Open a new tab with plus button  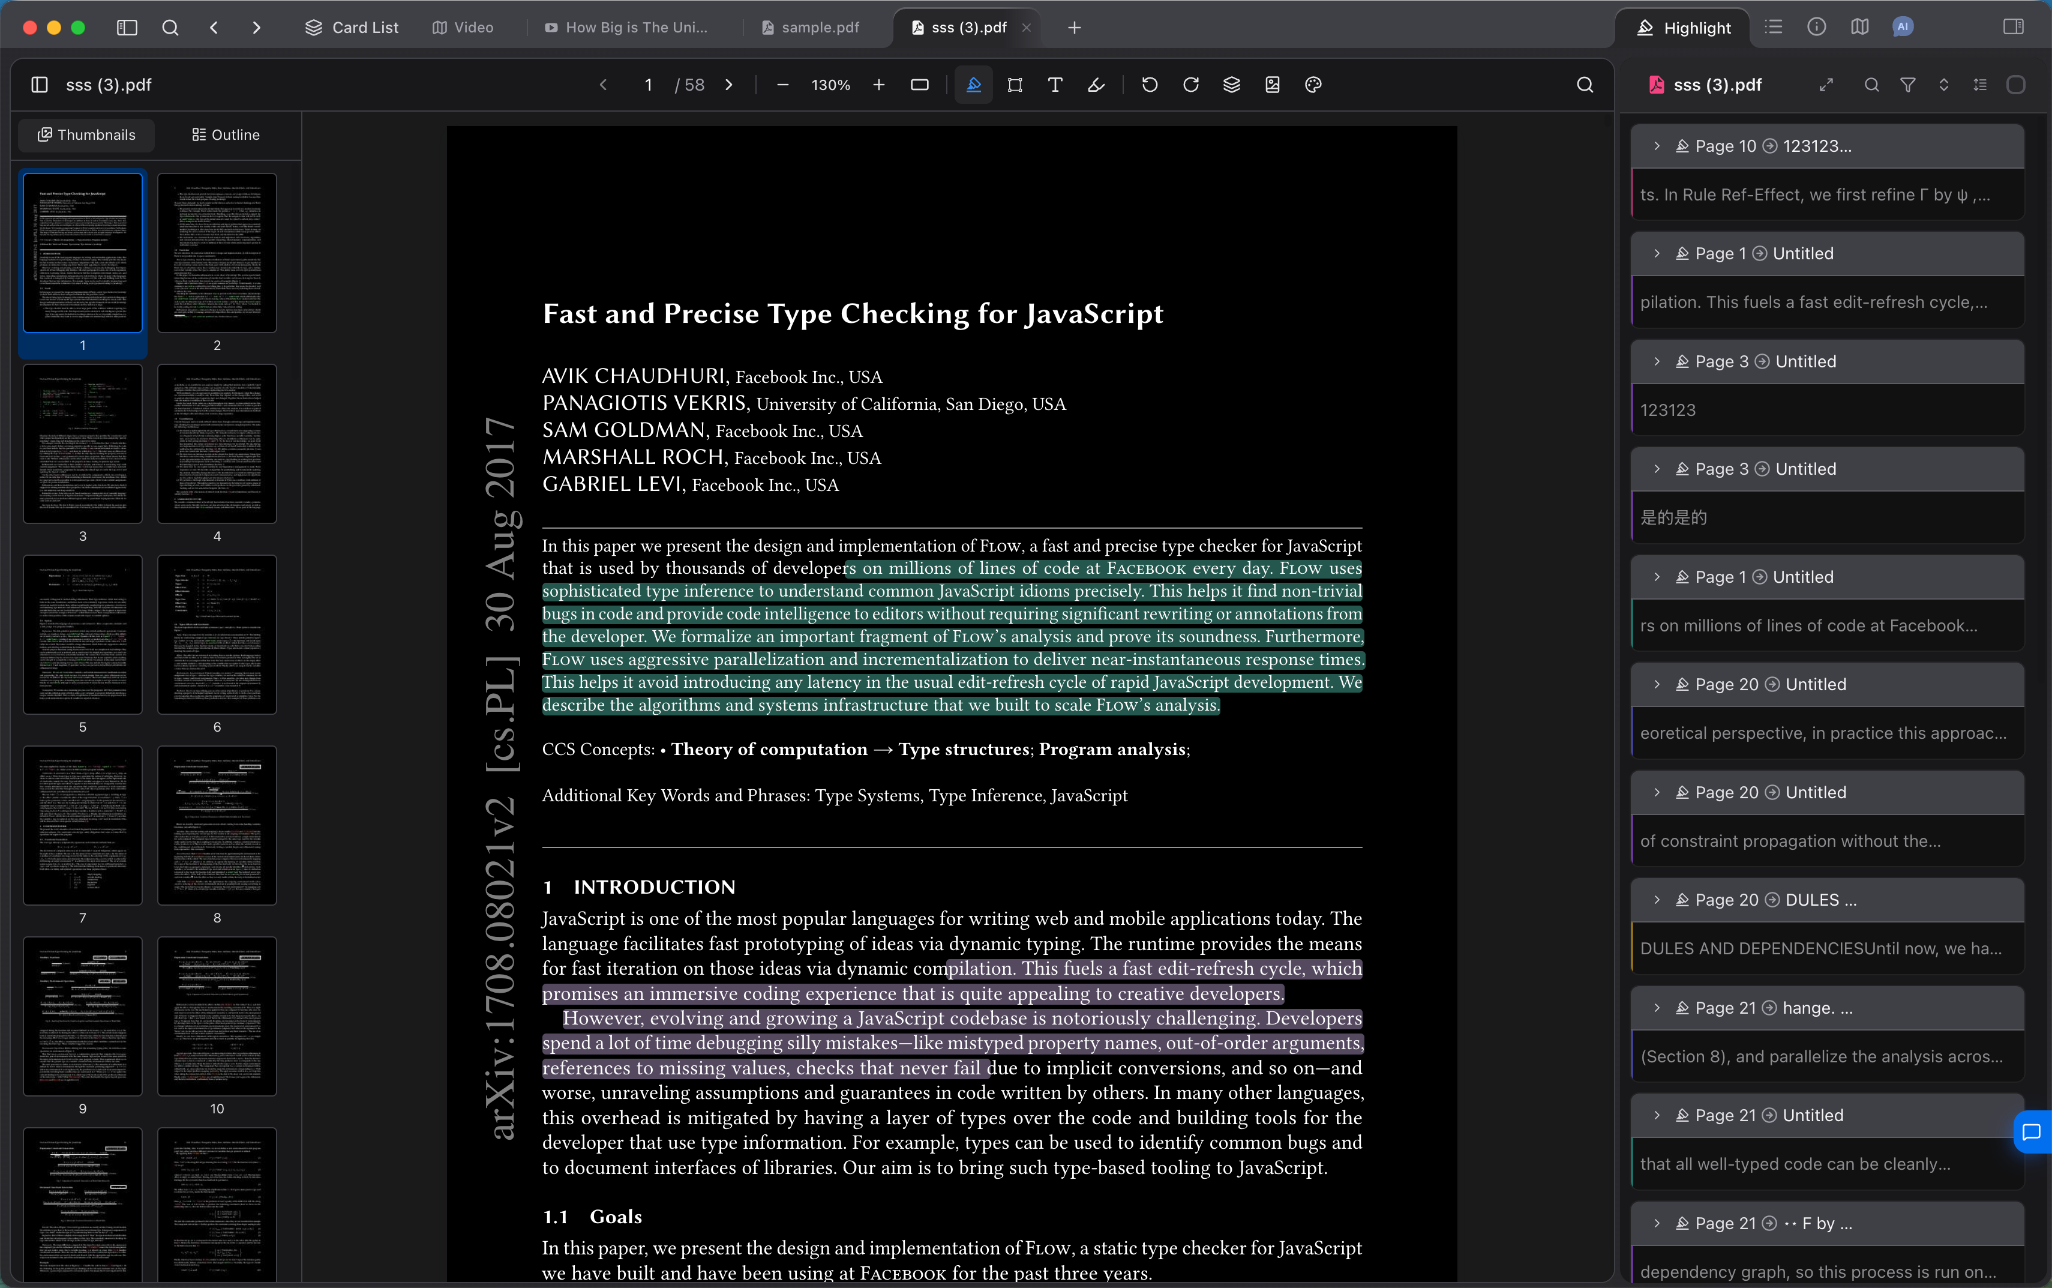coord(1075,27)
